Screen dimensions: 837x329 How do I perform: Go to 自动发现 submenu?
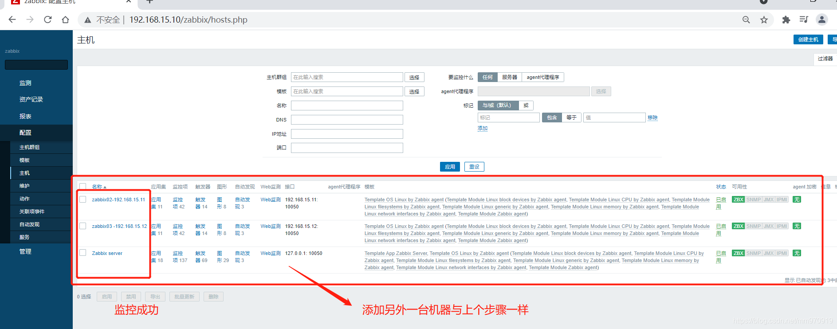click(x=29, y=224)
